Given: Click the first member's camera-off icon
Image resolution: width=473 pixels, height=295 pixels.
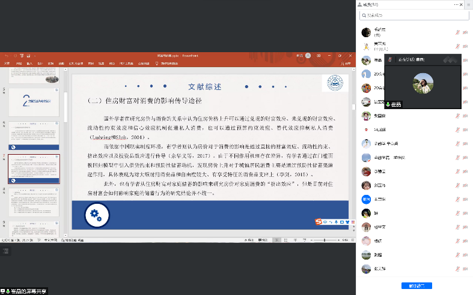Looking at the screenshot, I should coord(466,32).
